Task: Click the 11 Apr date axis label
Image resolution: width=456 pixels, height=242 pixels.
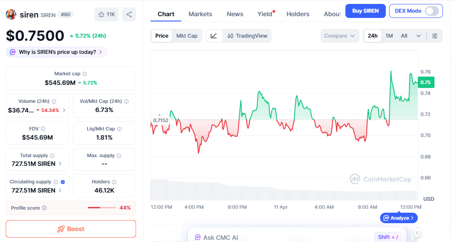Action: click(280, 207)
